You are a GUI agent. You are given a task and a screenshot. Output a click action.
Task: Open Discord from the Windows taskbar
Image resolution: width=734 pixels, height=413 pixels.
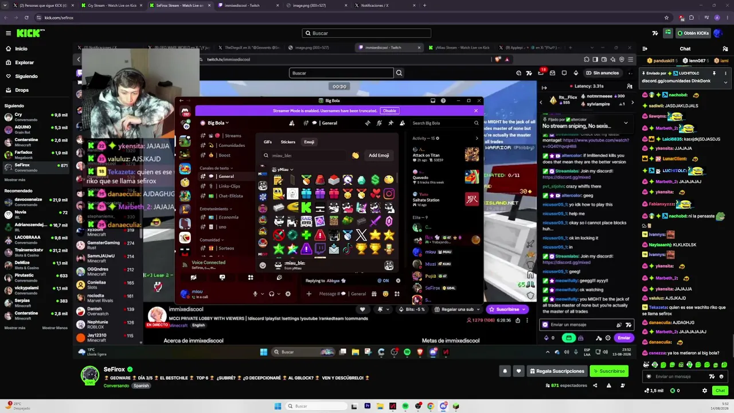(x=443, y=406)
